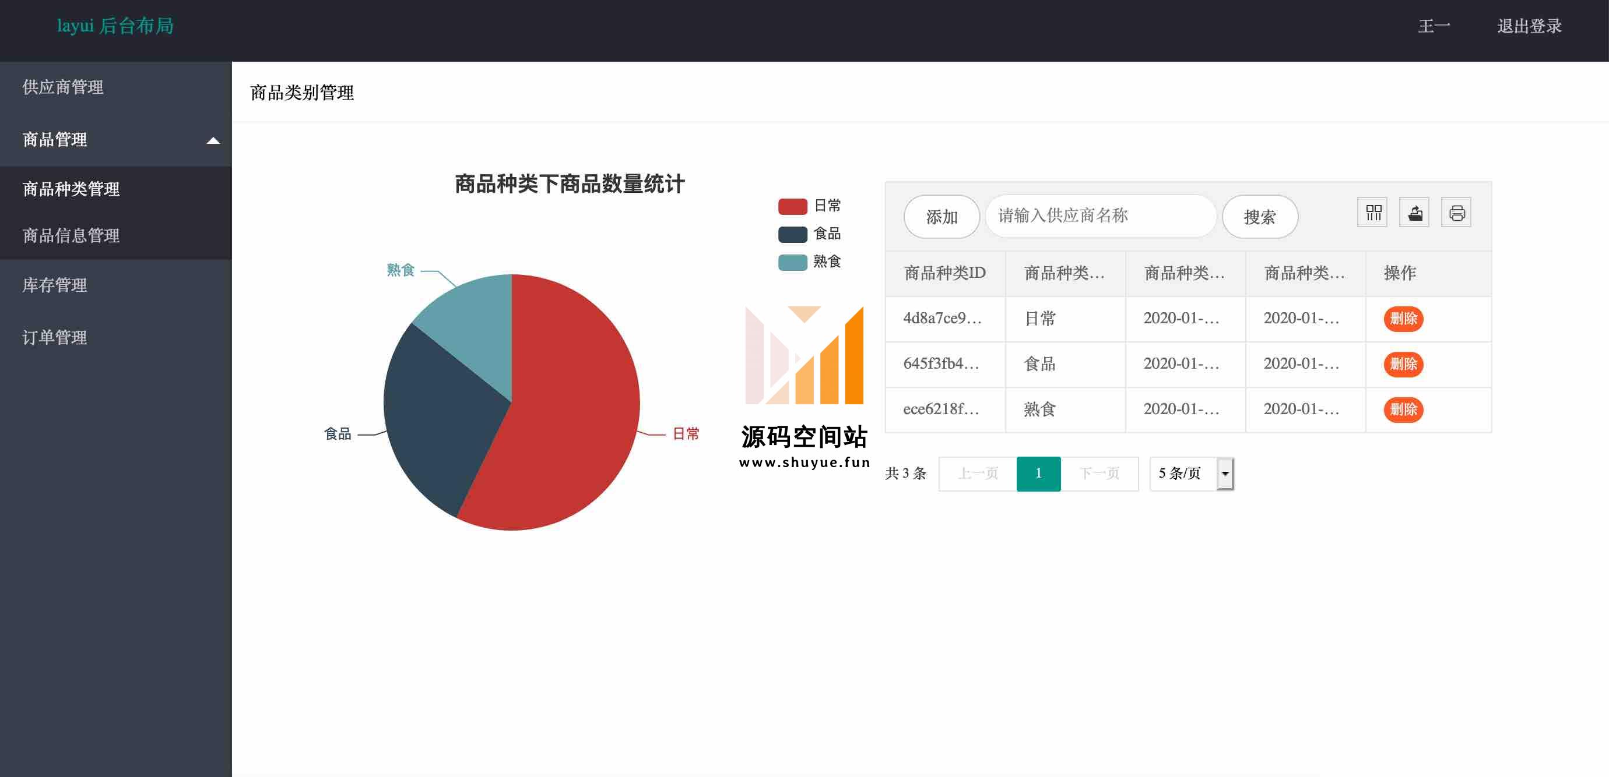Click page heading 商品类别管理
Viewport: 1609px width, 777px height.
(302, 93)
